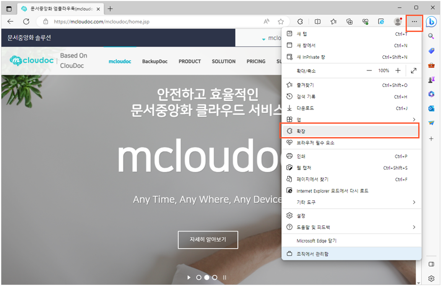The image size is (442, 287).
Task: Add a sidebar app with plus icon
Action: coord(431,139)
